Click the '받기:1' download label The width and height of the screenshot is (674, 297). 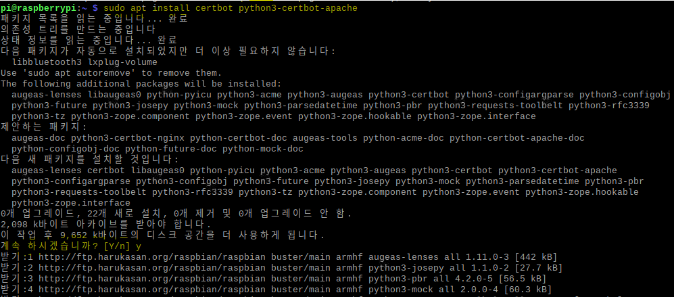tap(17, 257)
